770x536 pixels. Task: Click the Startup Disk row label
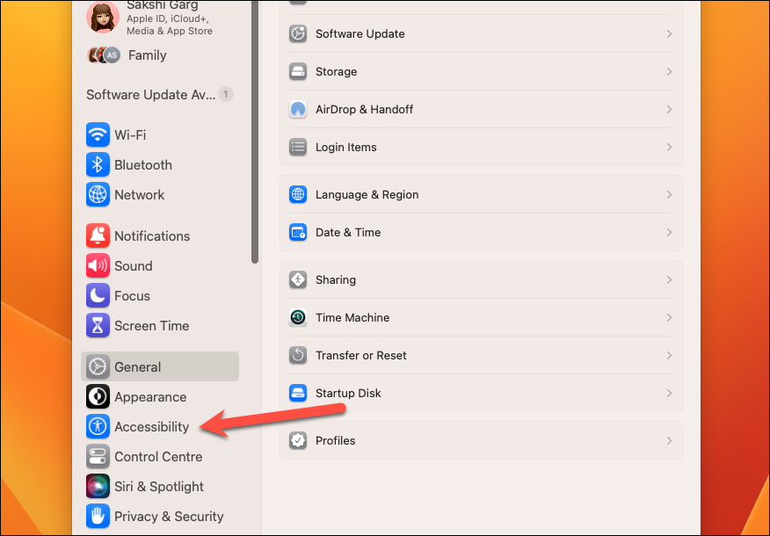coord(348,393)
